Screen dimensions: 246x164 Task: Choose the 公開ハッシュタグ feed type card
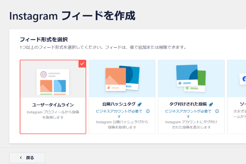(x=122, y=97)
